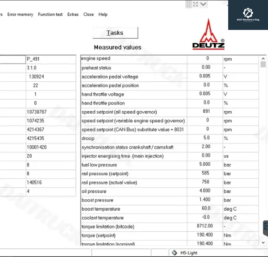Open the Extras menu
The height and width of the screenshot is (257, 268).
coord(73,14)
